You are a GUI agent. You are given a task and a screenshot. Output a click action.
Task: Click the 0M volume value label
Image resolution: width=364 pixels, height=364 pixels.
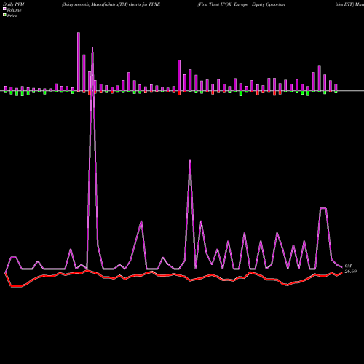point(348,266)
